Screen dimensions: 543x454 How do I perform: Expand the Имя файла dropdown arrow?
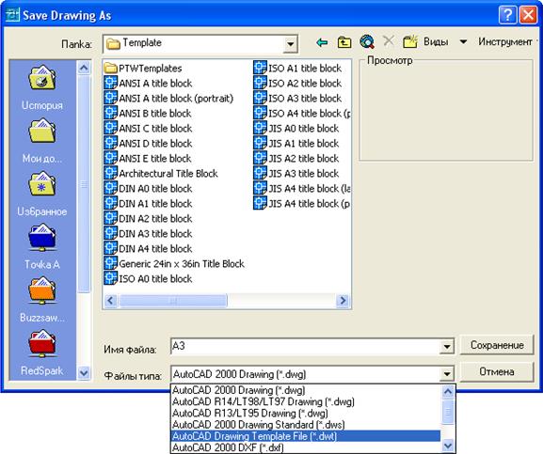click(446, 346)
